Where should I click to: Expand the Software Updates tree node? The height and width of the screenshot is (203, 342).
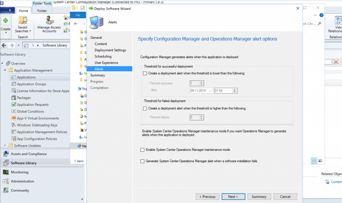pyautogui.click(x=5, y=145)
